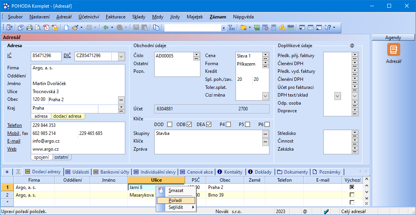This screenshot has width=416, height=215.
Task: Click the percent calculator icon
Action: pyautogui.click(x=265, y=27)
